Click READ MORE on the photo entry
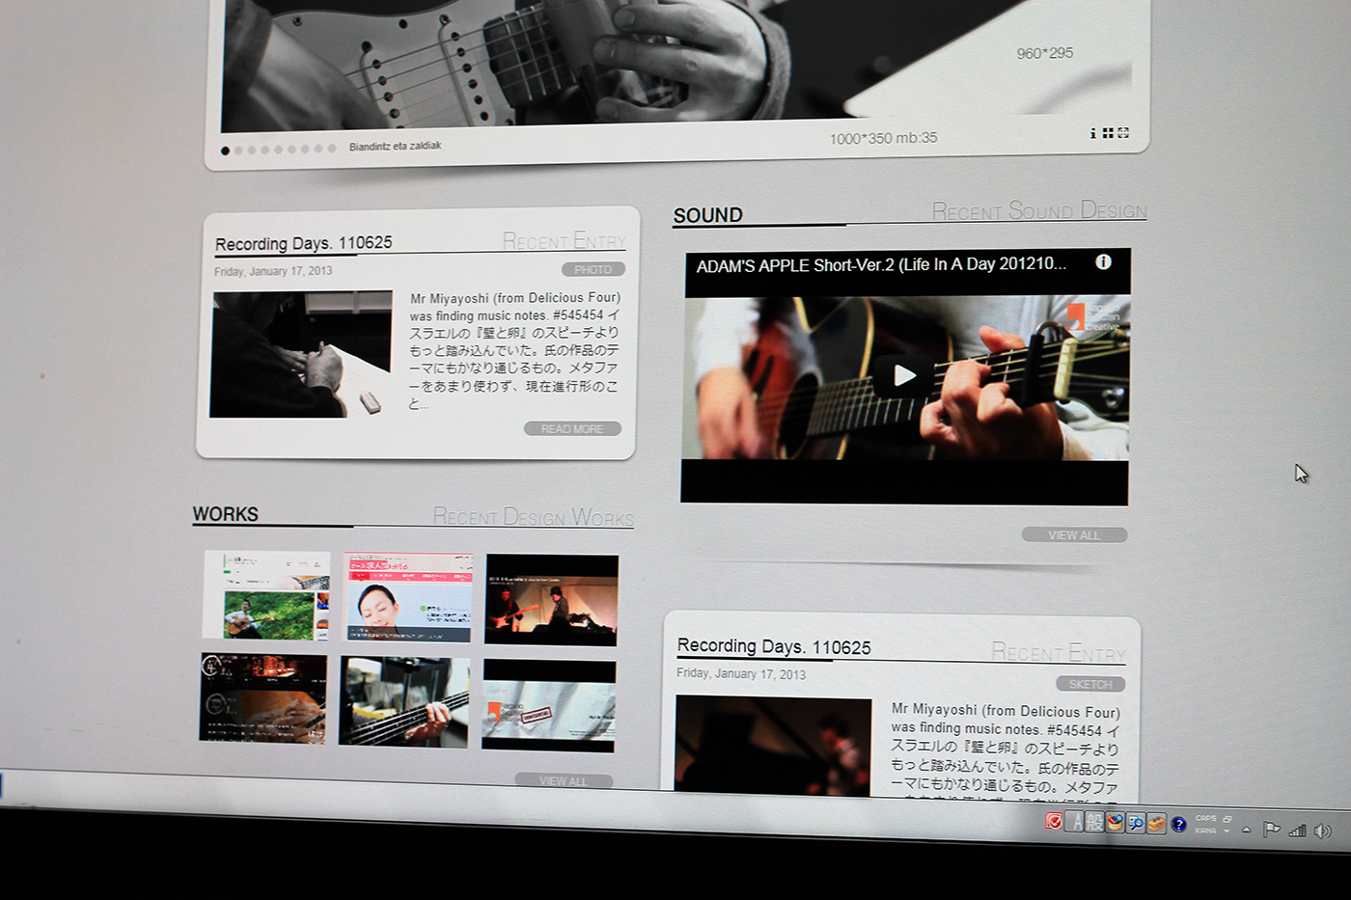The height and width of the screenshot is (900, 1351). point(572,428)
